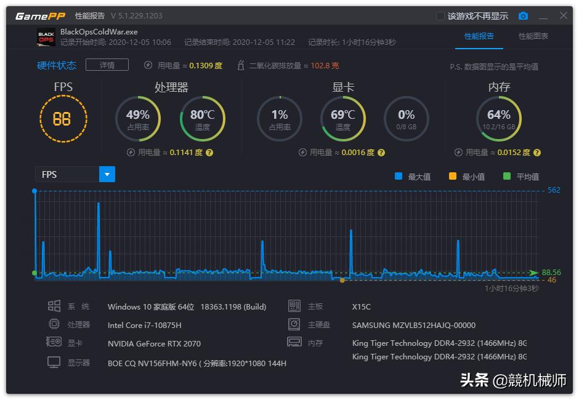This screenshot has height=400, width=579.
Task: Click the CO2 emissions bottle icon
Action: tap(241, 65)
